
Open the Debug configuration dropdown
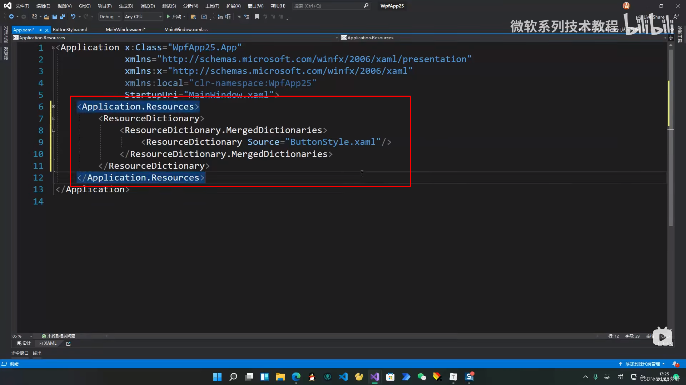click(x=110, y=17)
